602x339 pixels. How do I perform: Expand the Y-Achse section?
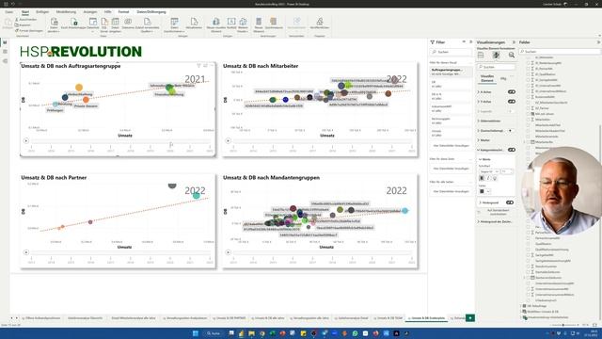(479, 102)
